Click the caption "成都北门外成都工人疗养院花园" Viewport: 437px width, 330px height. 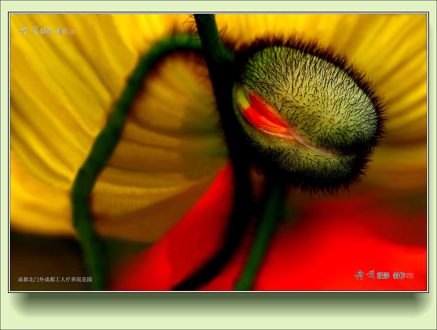point(55,280)
